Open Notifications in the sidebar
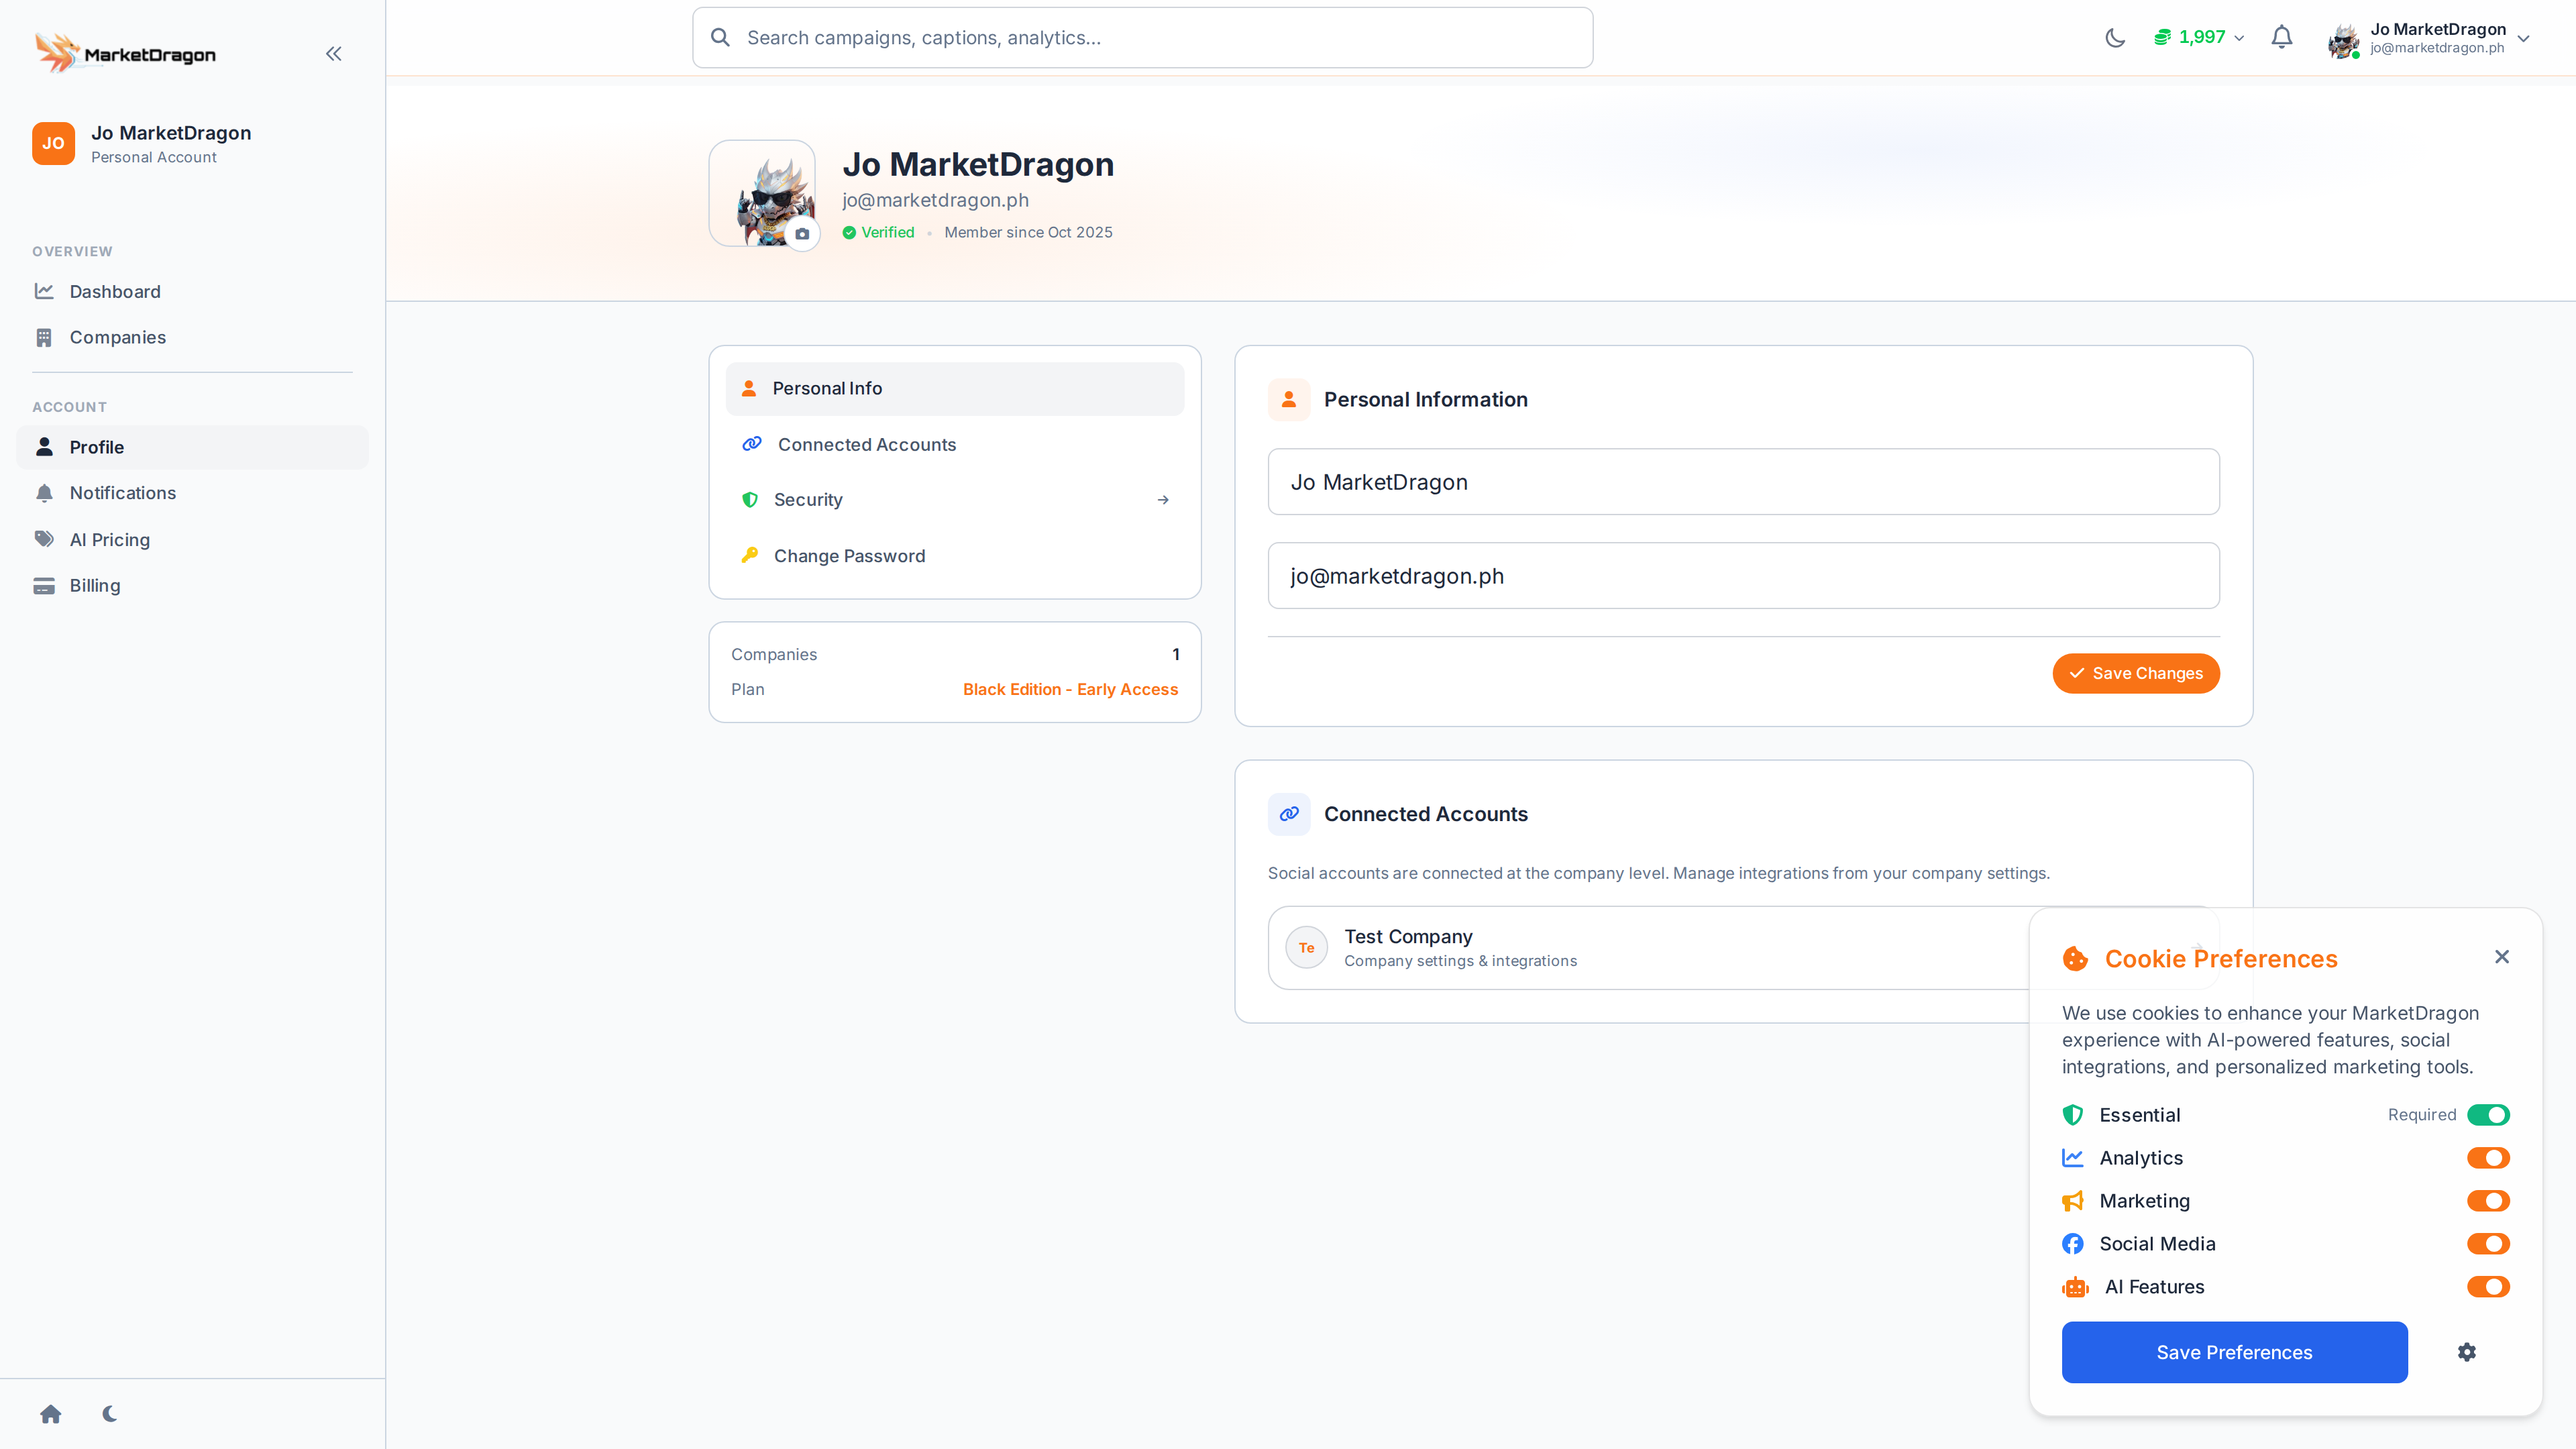Viewport: 2576px width, 1449px height. [x=192, y=494]
